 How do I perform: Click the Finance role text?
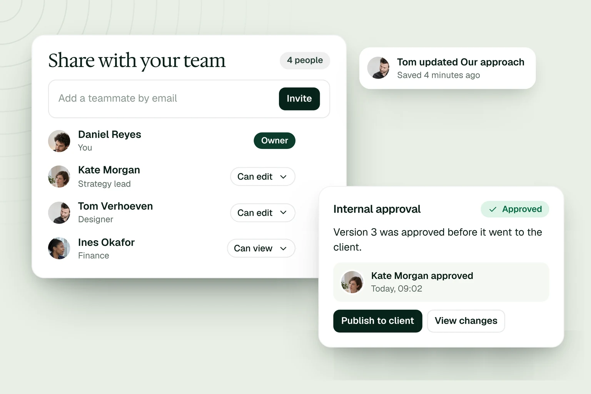tap(93, 255)
